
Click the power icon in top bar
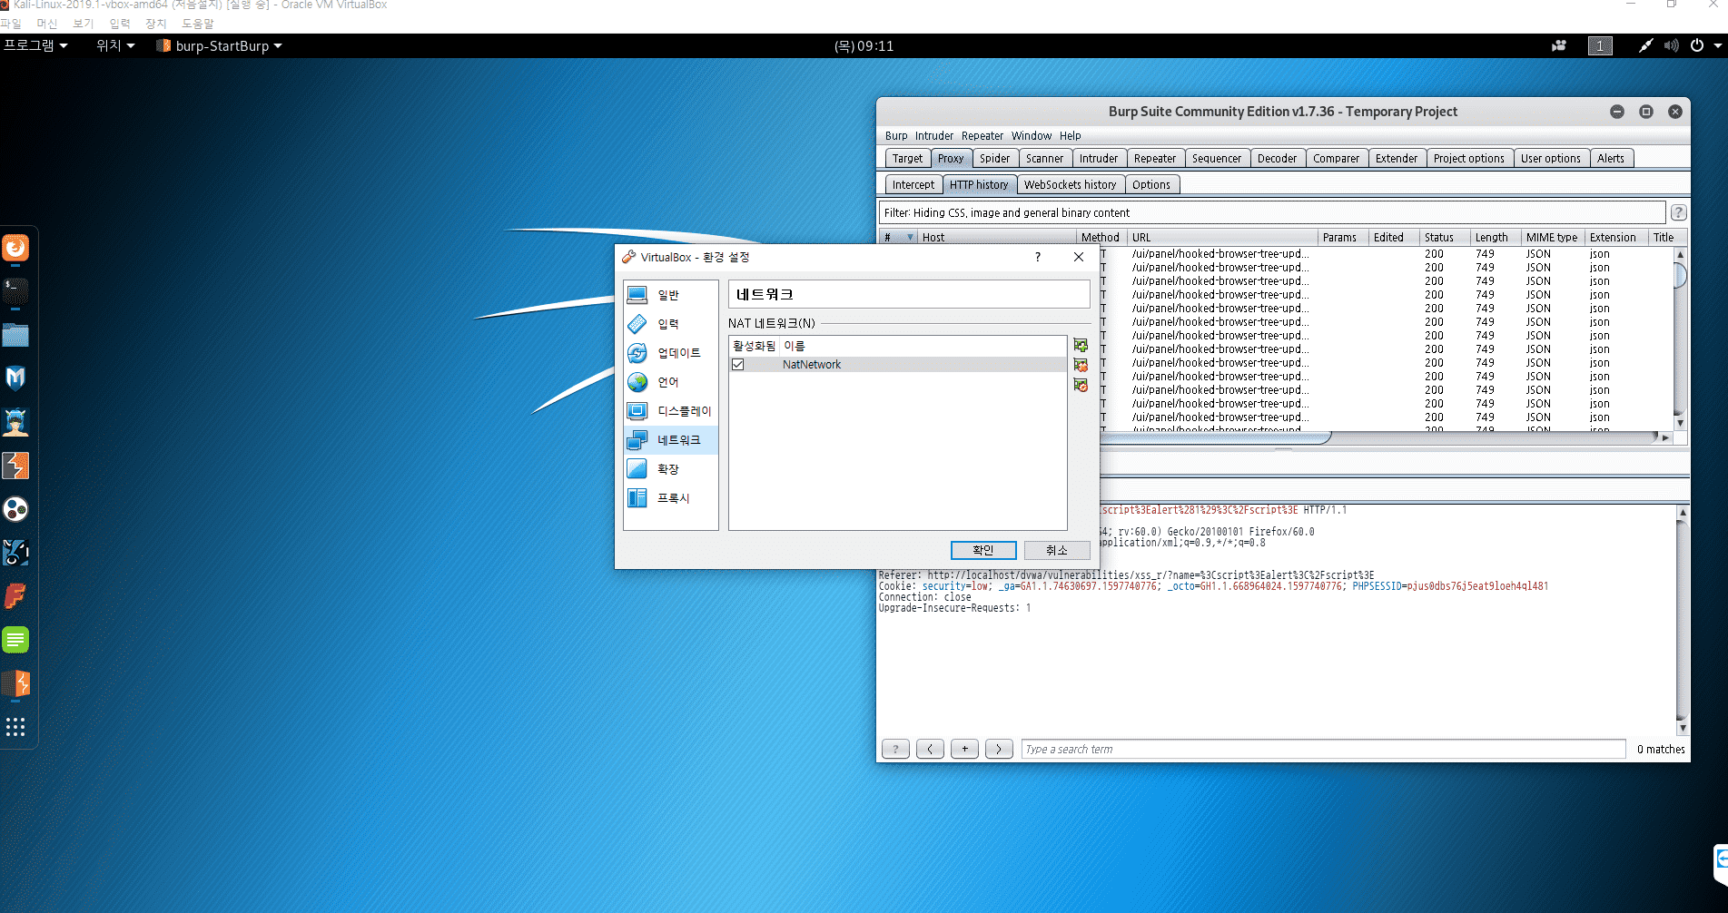(1696, 45)
